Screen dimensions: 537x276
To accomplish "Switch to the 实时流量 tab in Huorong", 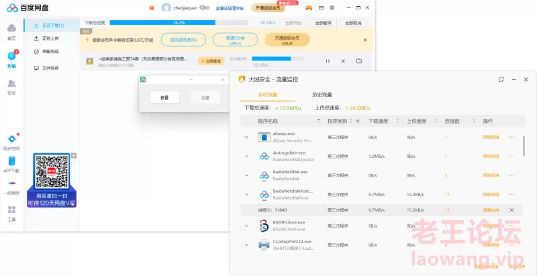I will [x=267, y=95].
